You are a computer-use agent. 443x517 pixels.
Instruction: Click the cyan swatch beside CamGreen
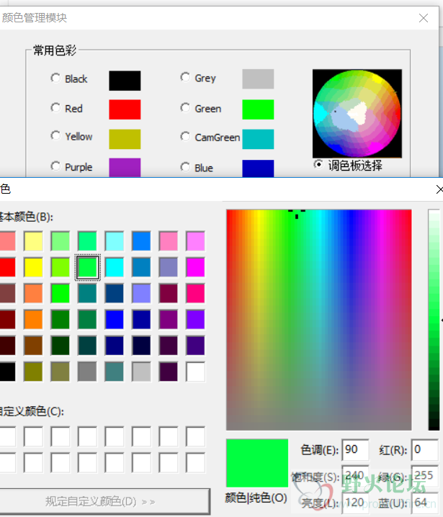pos(258,139)
